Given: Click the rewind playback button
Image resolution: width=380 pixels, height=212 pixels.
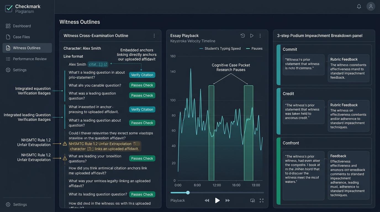Looking at the screenshot, I should click(x=207, y=201).
